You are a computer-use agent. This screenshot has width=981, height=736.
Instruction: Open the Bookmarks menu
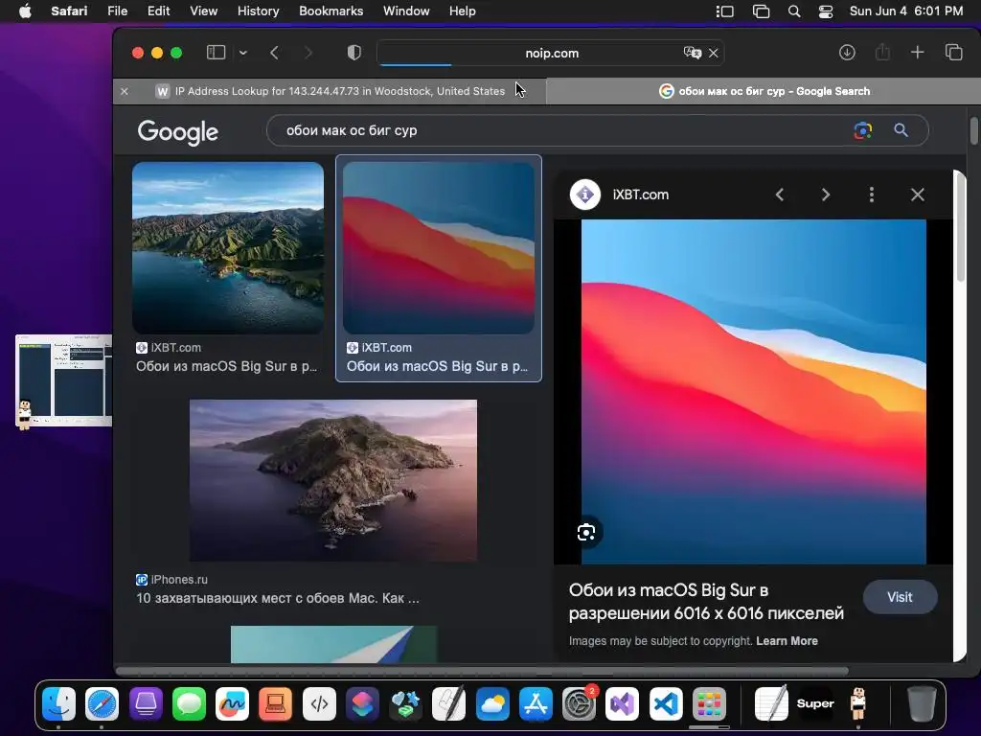coord(331,11)
